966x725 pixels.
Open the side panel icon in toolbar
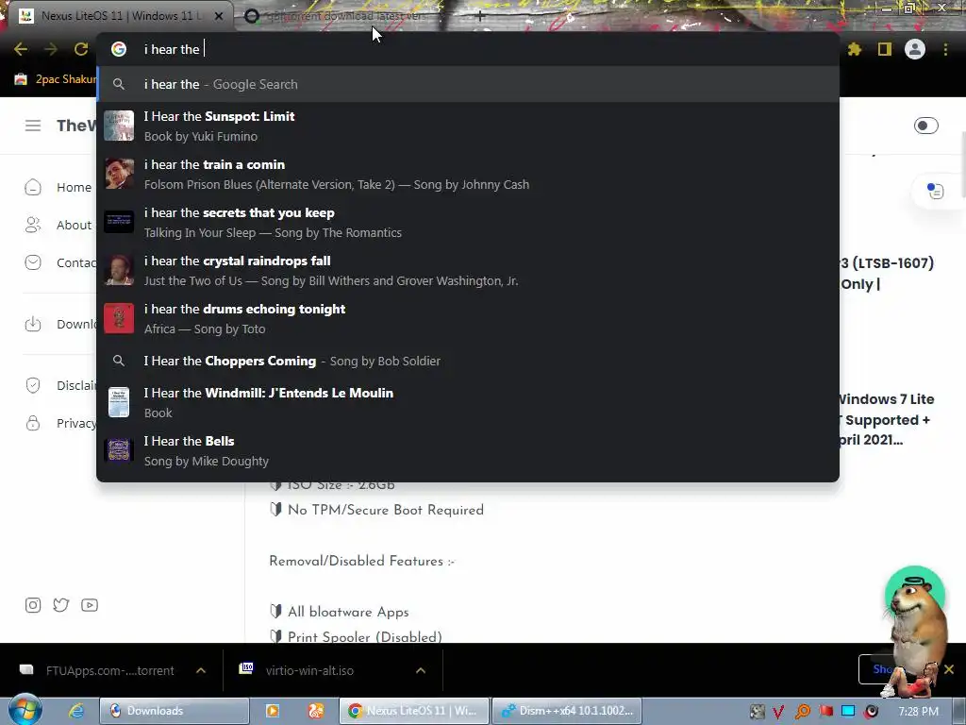pyautogui.click(x=885, y=49)
